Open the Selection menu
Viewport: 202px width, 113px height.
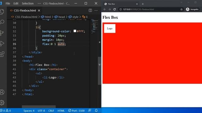[27, 3]
